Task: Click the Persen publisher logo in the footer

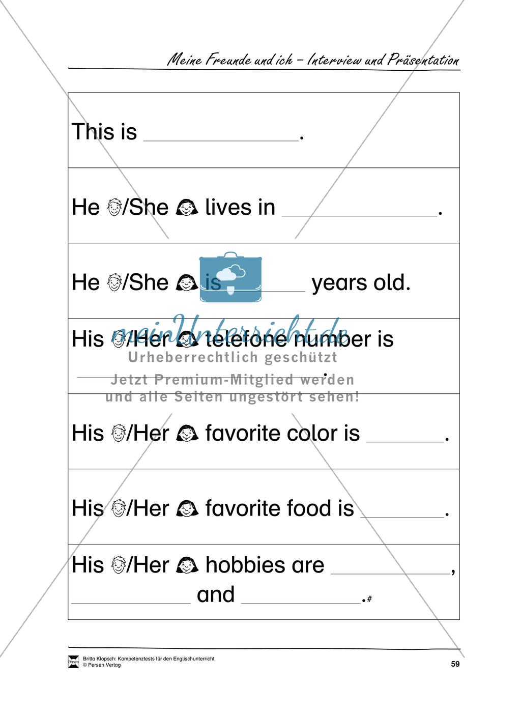Action: [74, 662]
